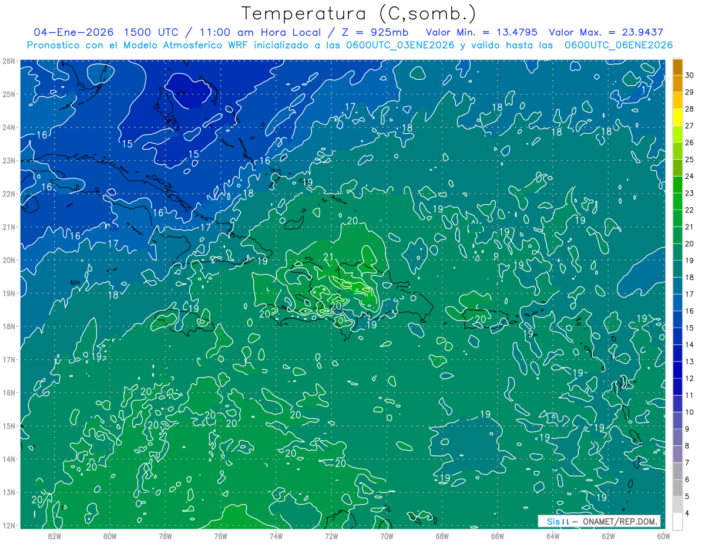The height and width of the screenshot is (544, 705).
Task: Click the '68W' longitude axis label
Action: (x=442, y=536)
